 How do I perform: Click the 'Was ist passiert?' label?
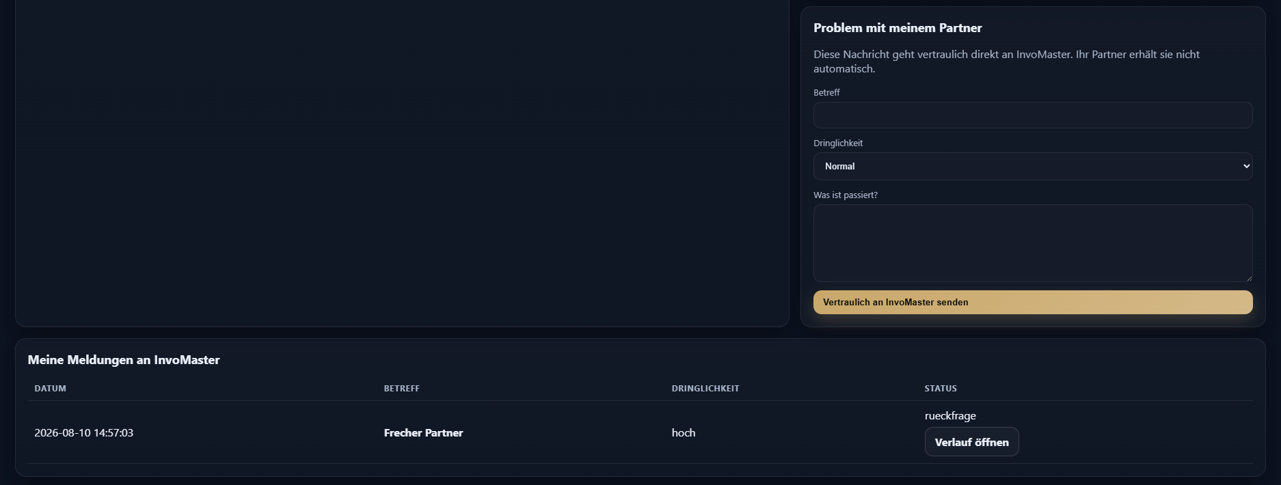point(846,195)
